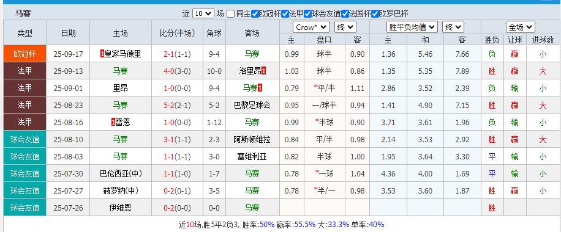Open the 伊维恩 team link
The height and width of the screenshot is (232, 561).
pos(121,208)
